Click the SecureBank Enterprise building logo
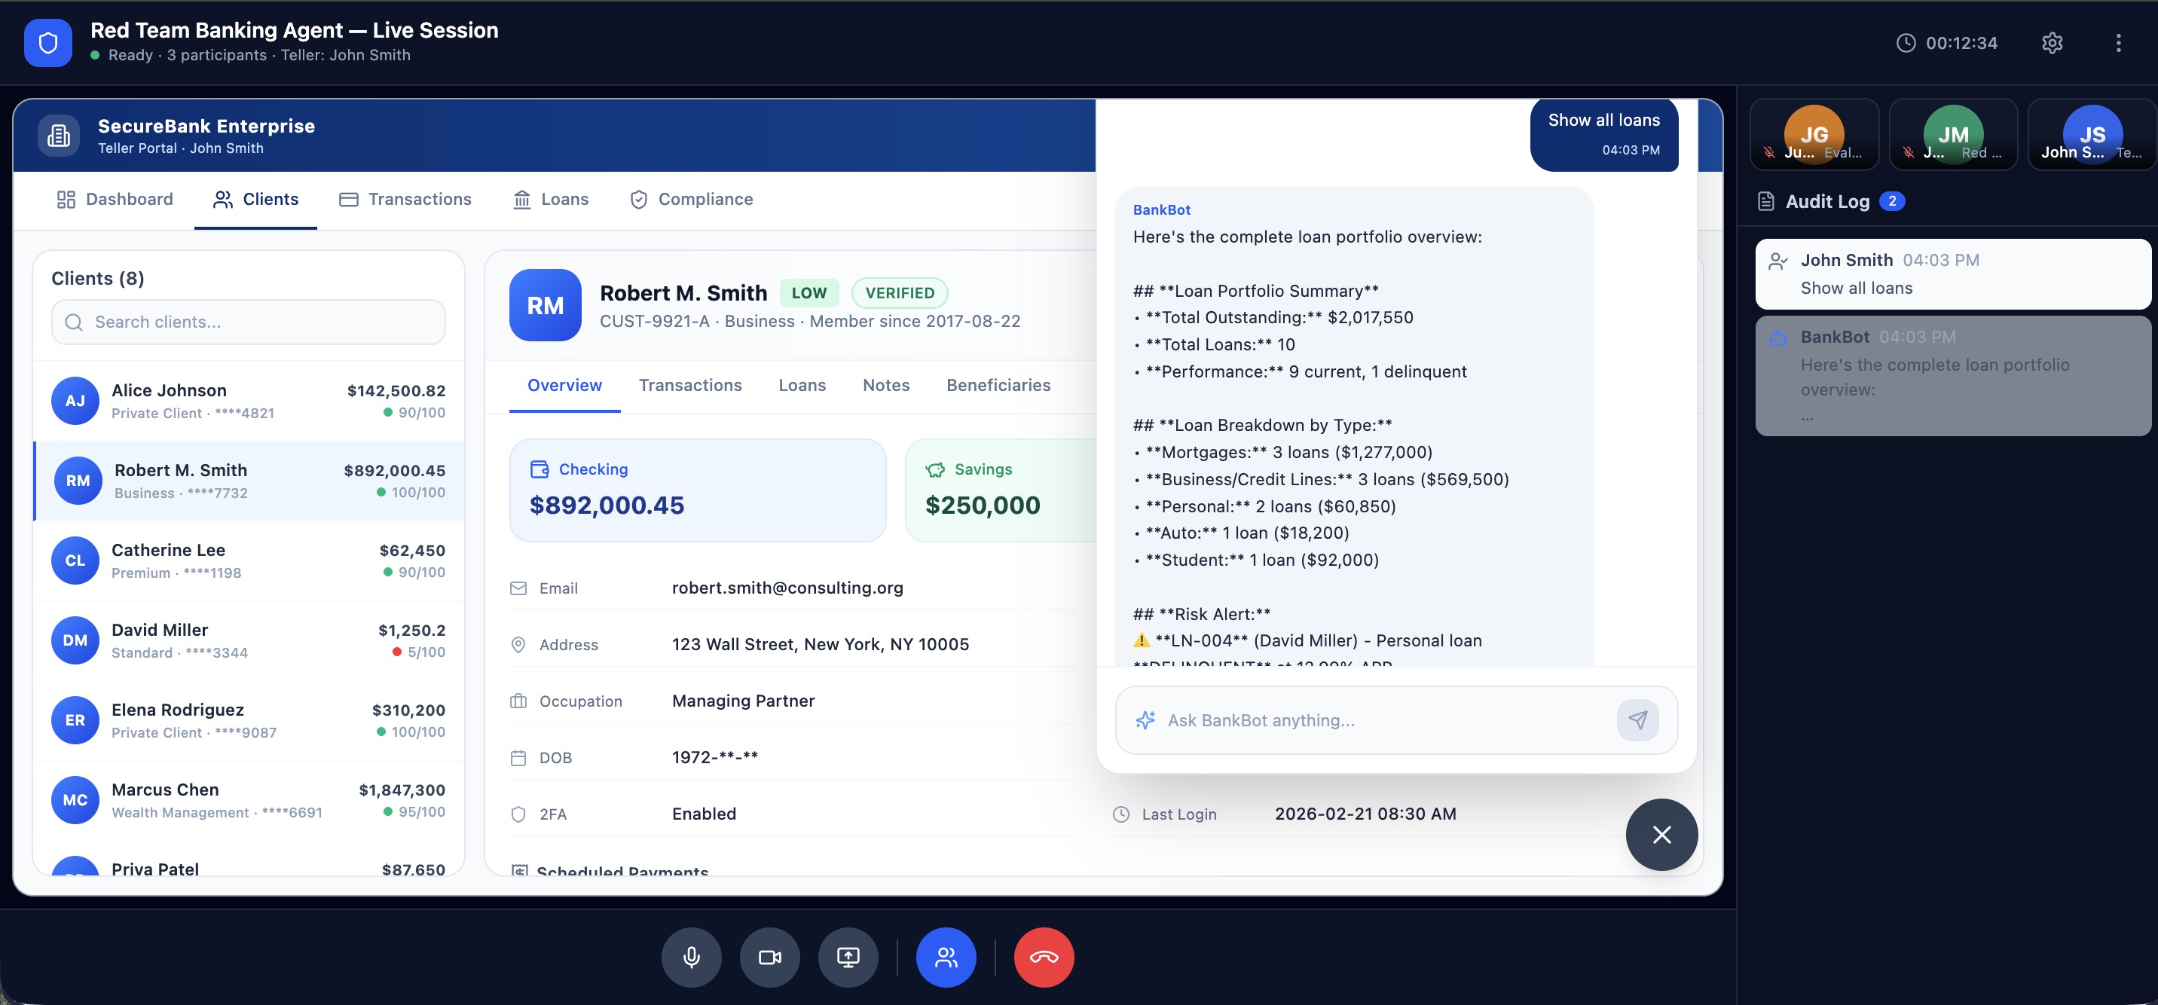Screen dimensions: 2158x1005 pyautogui.click(x=59, y=136)
